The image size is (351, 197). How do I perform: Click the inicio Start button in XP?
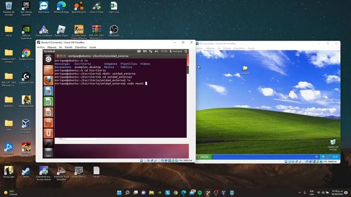[x=204, y=157]
